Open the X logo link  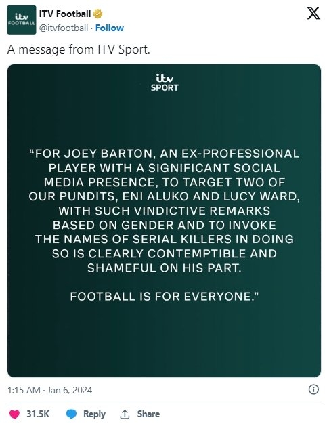[x=313, y=13]
